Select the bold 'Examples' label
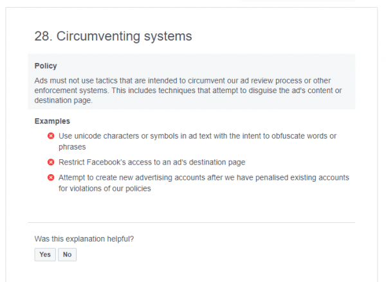 [x=52, y=121]
